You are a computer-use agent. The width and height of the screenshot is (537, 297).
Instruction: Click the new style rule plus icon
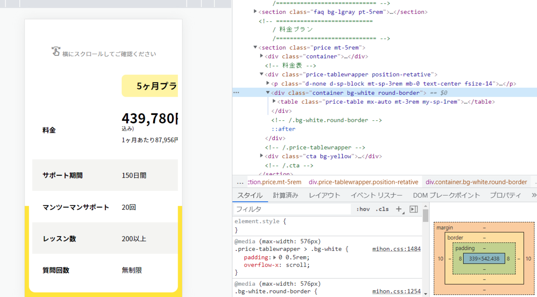coord(398,209)
